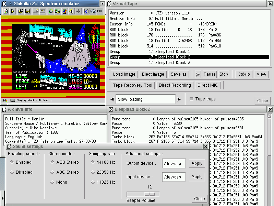Screen dimensions: 274x206
Task: Select the Custom Info POKEs row
Action: (189, 24)
